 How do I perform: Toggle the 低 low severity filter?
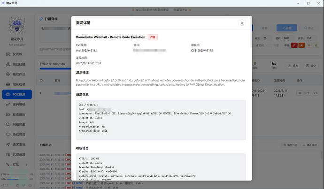[316, 45]
